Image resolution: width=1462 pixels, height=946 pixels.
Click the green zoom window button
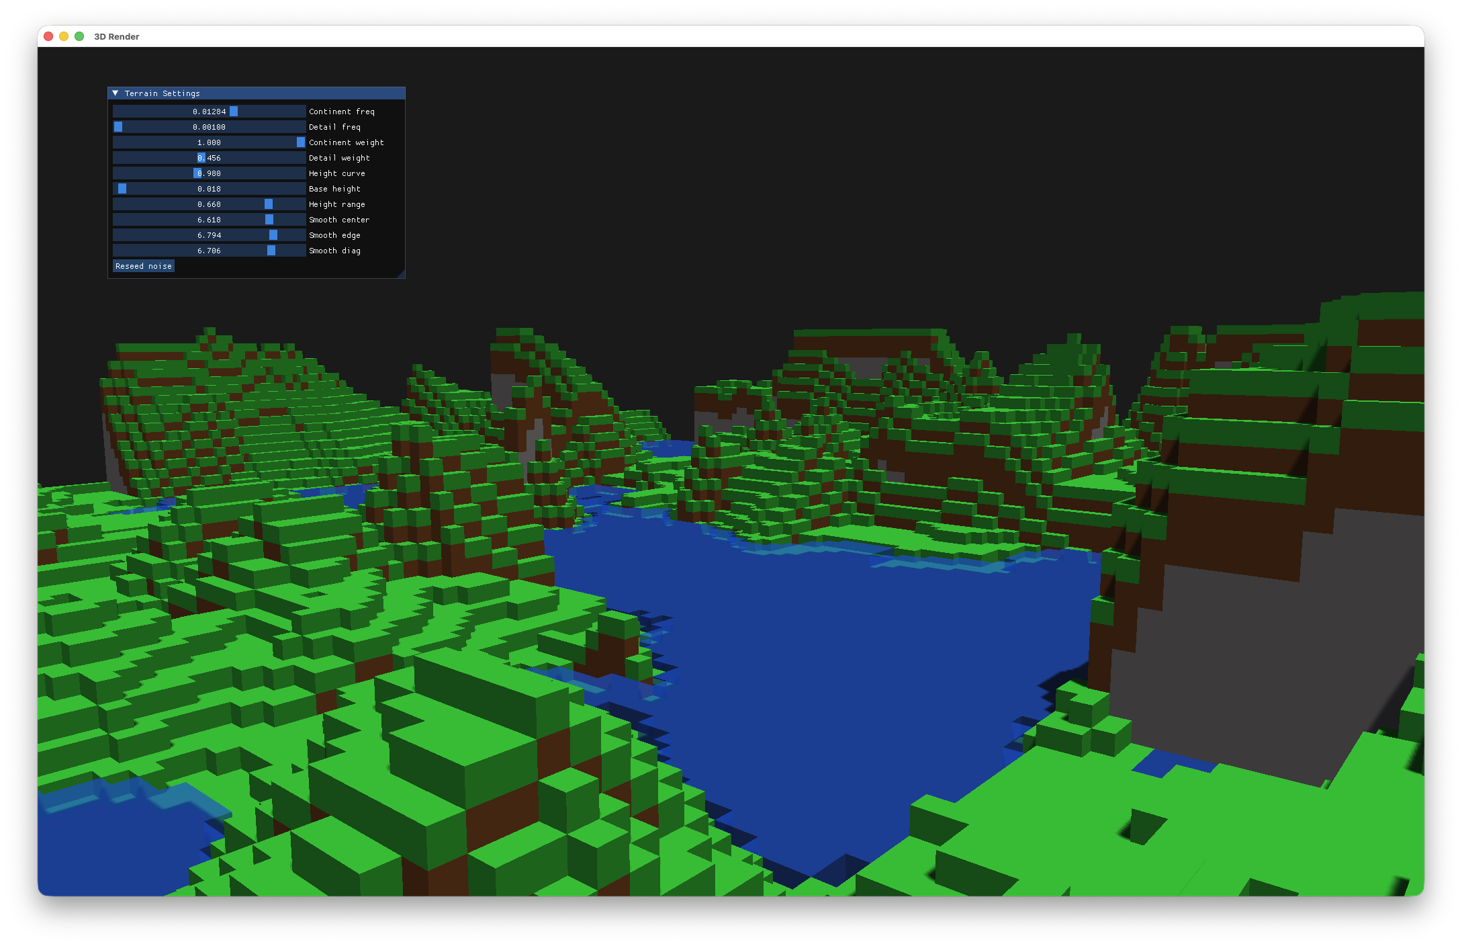point(79,36)
